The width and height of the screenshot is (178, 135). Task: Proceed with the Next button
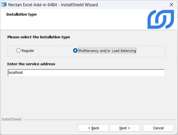pyautogui.click(x=125, y=128)
